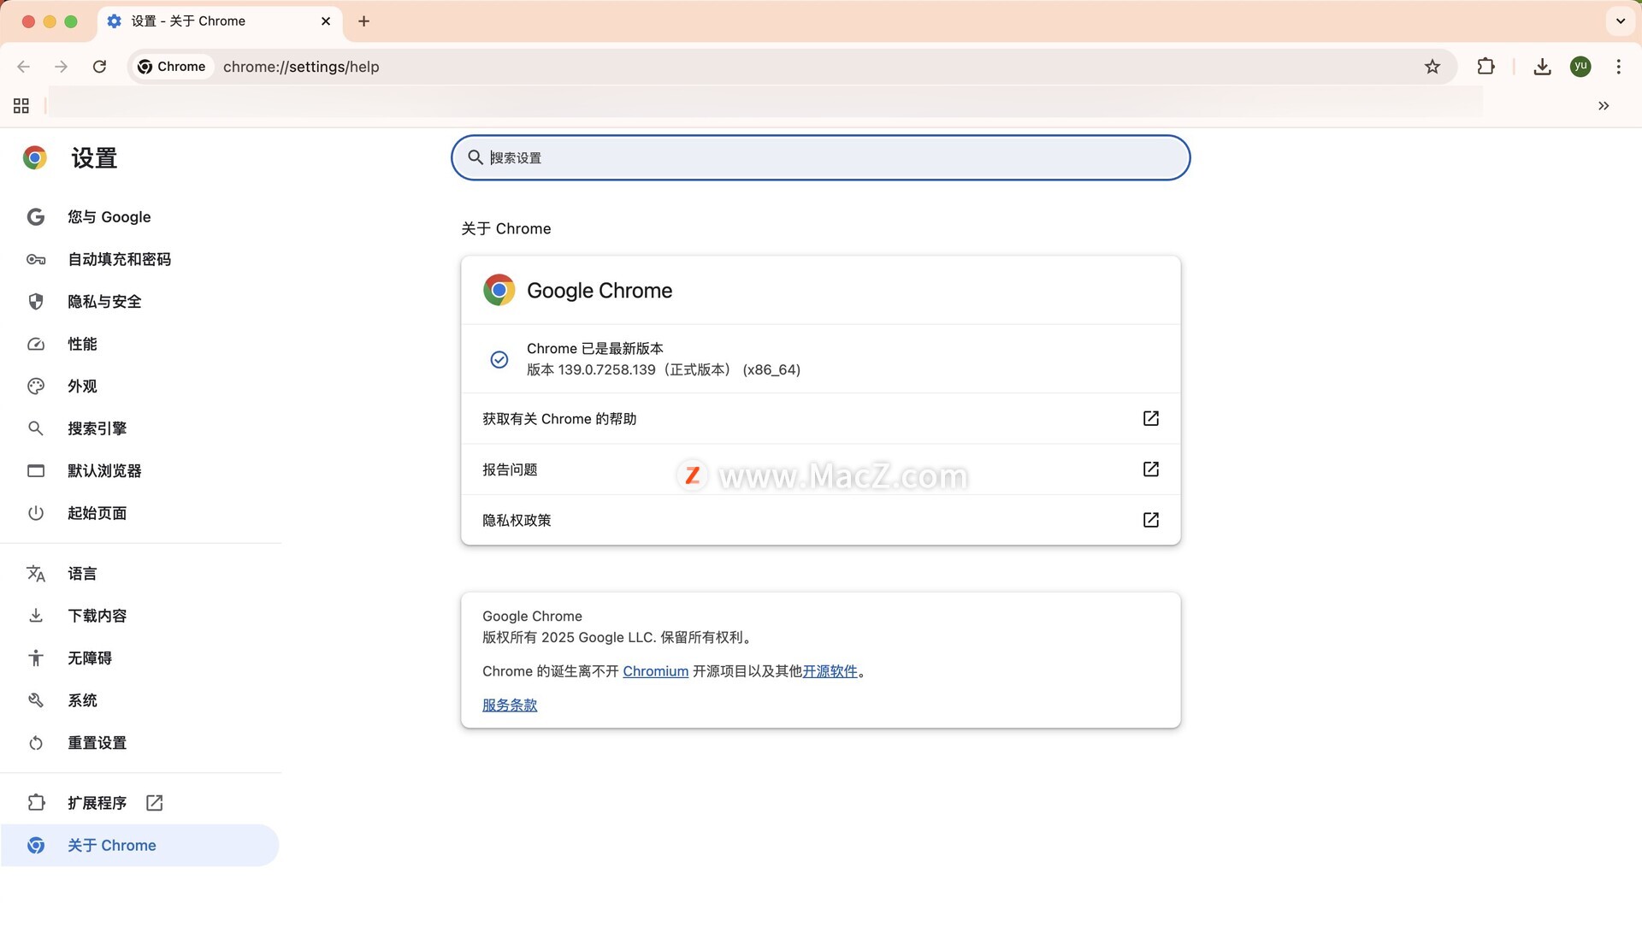The height and width of the screenshot is (950, 1642).
Task: Click the wrench icon for system
Action: click(x=36, y=700)
